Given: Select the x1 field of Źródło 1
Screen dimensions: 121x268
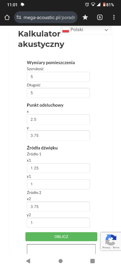Looking at the screenshot, I should pyautogui.click(x=58, y=168).
